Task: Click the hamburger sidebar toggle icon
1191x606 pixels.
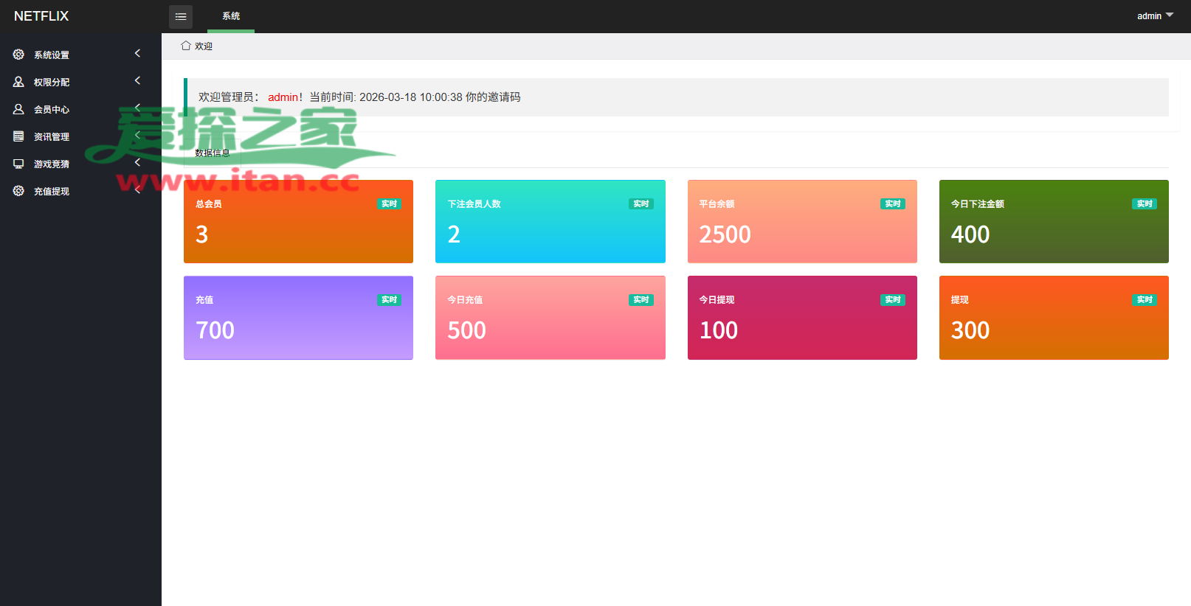Action: [x=181, y=16]
